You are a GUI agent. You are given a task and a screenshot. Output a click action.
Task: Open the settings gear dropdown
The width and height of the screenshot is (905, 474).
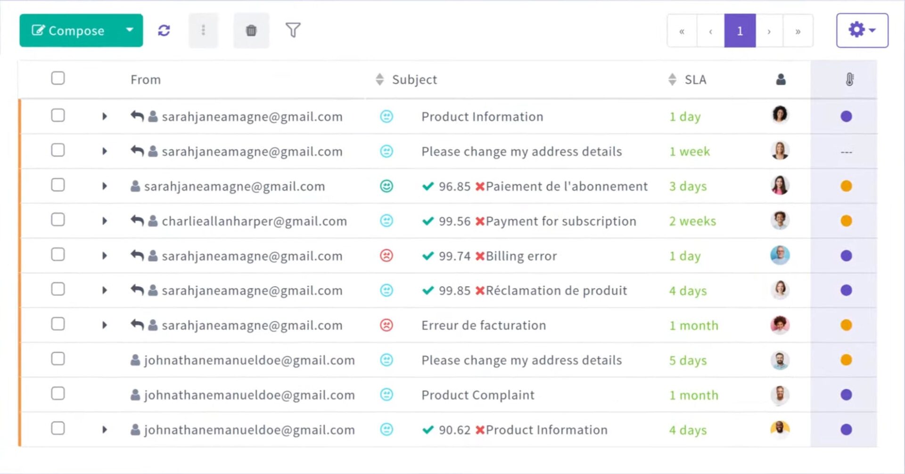(862, 30)
